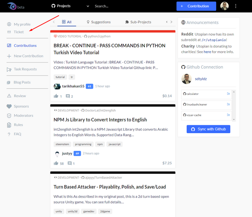The width and height of the screenshot is (252, 217).
Task: Click the blue Contribution button
Action: coord(196,6)
